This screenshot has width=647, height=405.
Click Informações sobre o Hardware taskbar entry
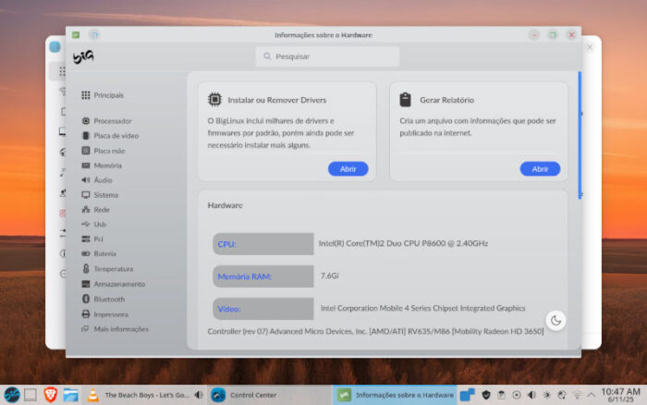coord(395,395)
